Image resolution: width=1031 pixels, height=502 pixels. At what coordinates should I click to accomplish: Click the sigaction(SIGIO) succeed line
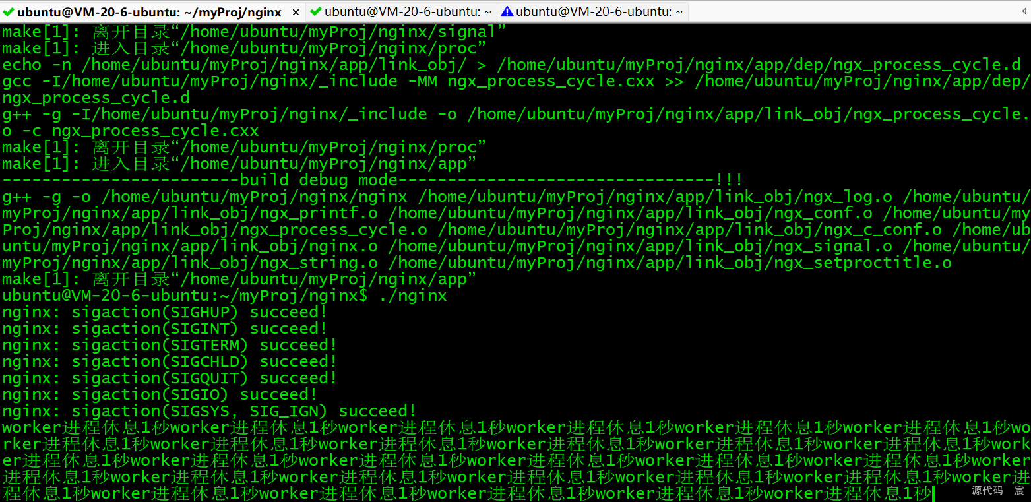pyautogui.click(x=160, y=394)
